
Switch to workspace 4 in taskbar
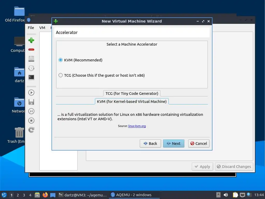30,195
